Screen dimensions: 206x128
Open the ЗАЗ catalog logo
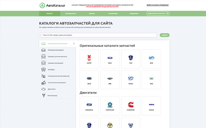coord(151,58)
